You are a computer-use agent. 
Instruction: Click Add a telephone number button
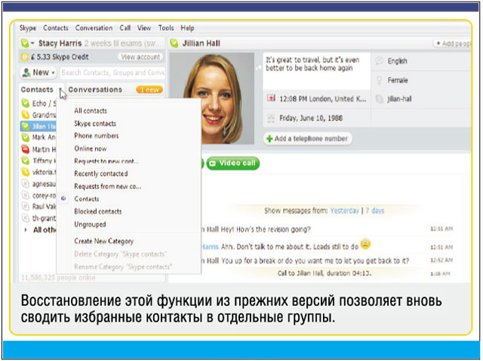click(x=308, y=139)
